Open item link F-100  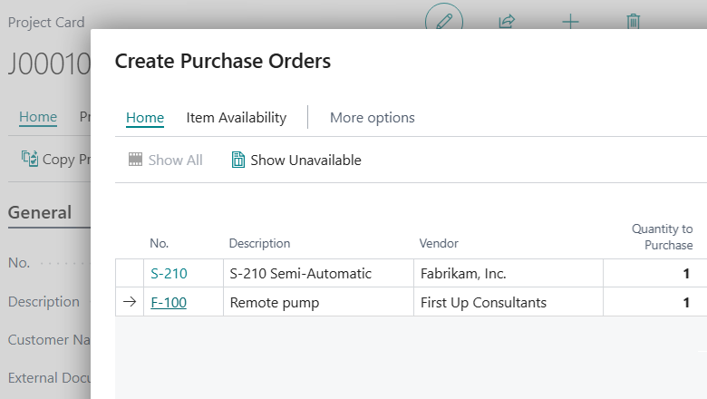pos(169,303)
